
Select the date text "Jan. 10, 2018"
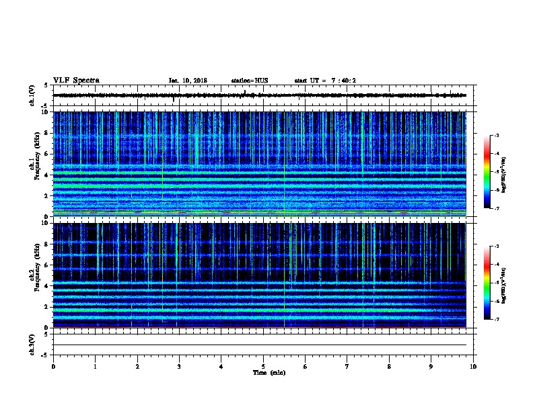click(x=188, y=81)
